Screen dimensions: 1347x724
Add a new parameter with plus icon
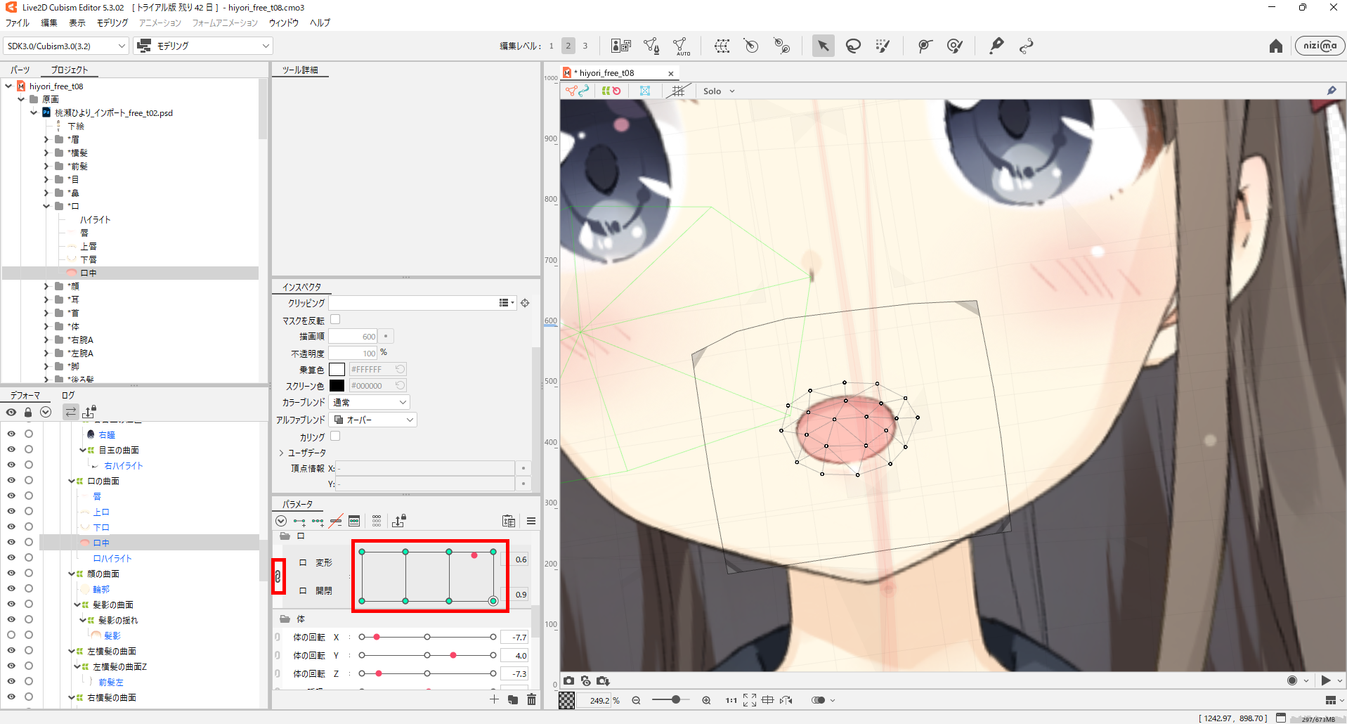[x=494, y=699]
